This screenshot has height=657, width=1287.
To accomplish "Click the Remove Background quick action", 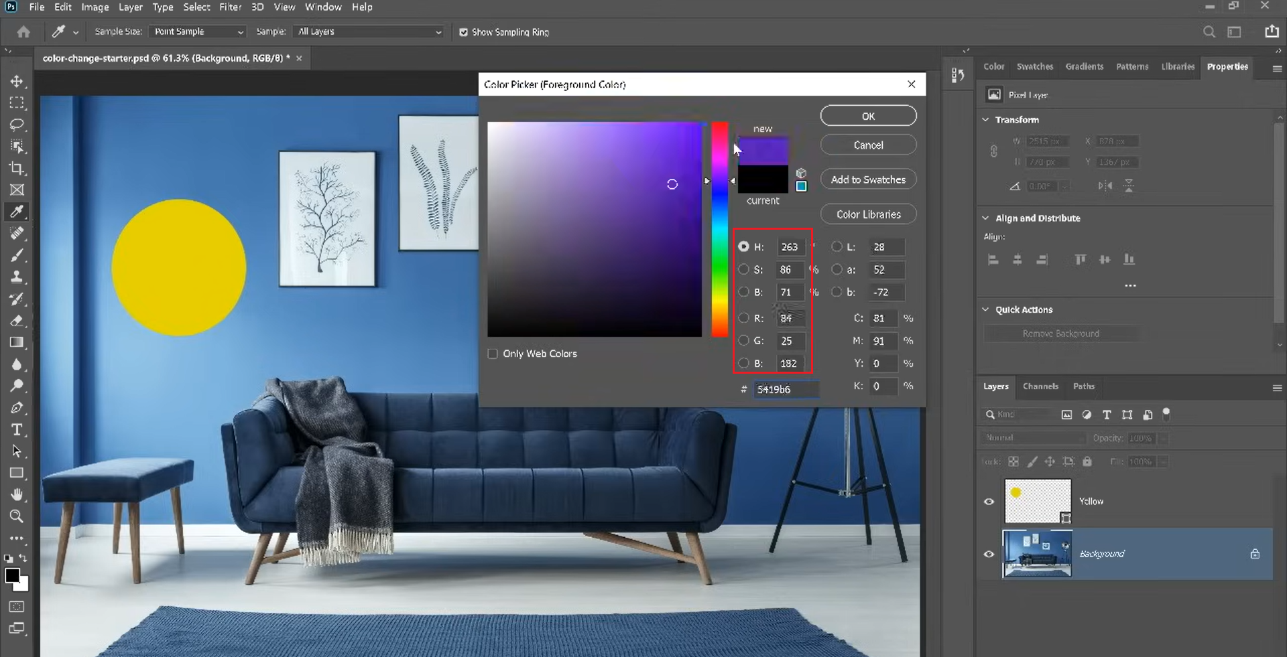I will pyautogui.click(x=1061, y=333).
